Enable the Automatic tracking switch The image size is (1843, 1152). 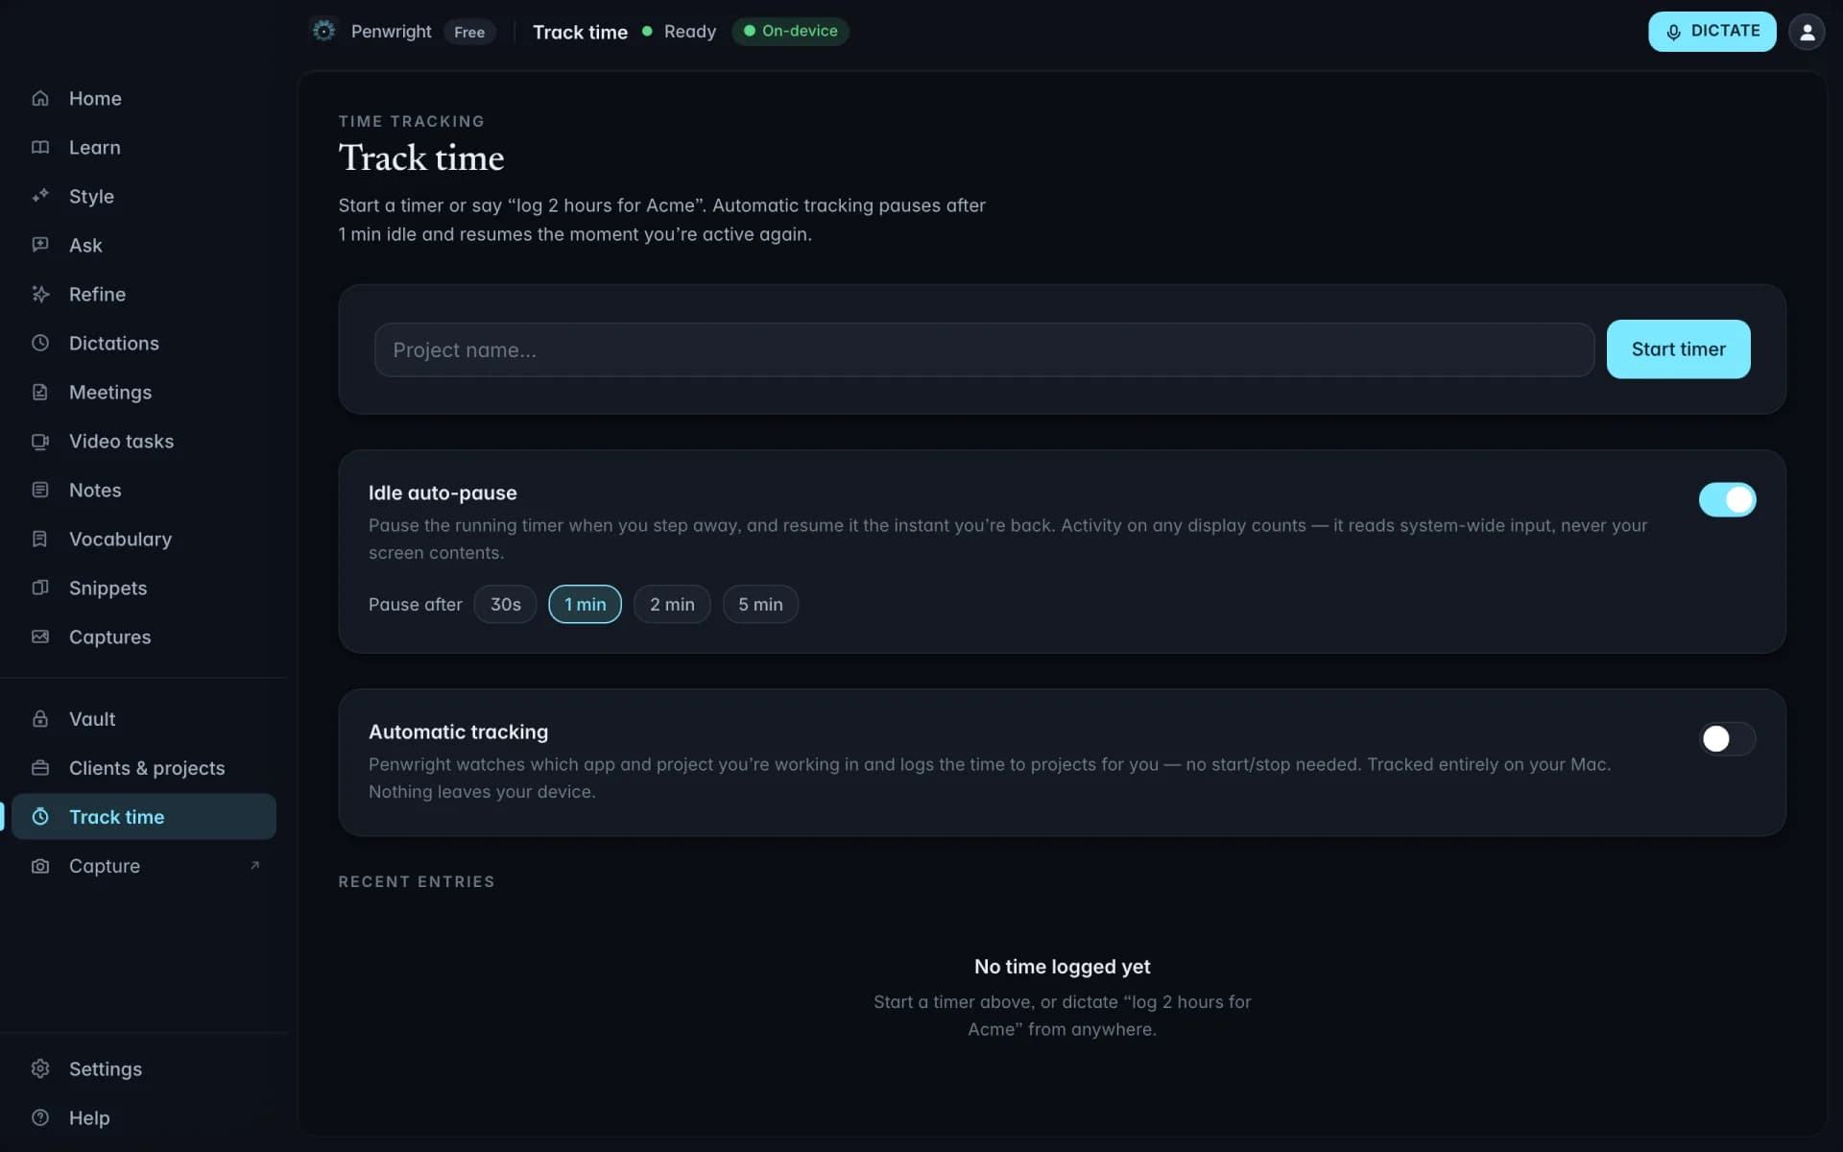(1727, 738)
